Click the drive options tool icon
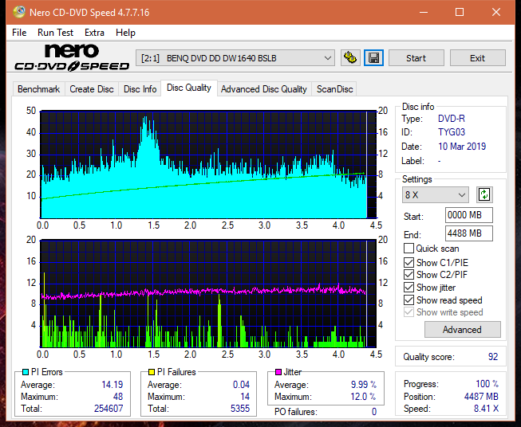The width and height of the screenshot is (521, 427). 350,58
